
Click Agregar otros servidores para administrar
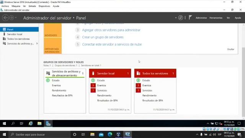tap(111, 30)
